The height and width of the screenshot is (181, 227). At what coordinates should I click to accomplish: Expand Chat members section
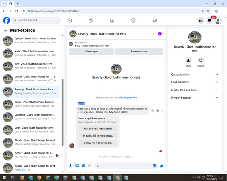point(195,82)
